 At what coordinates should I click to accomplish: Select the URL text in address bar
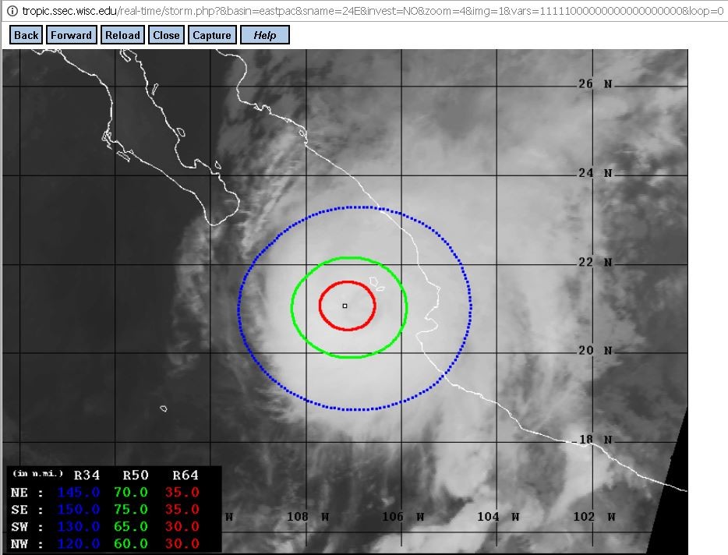pos(373,11)
